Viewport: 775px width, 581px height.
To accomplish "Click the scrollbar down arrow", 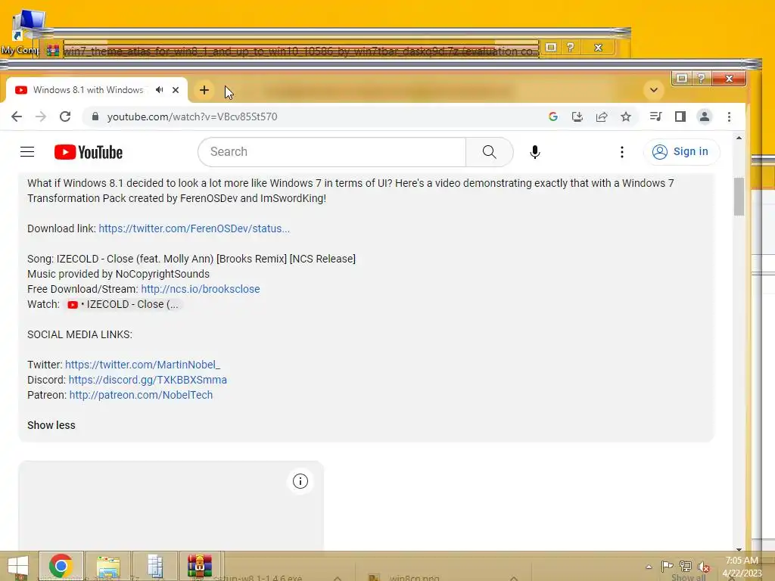I will coord(739,548).
